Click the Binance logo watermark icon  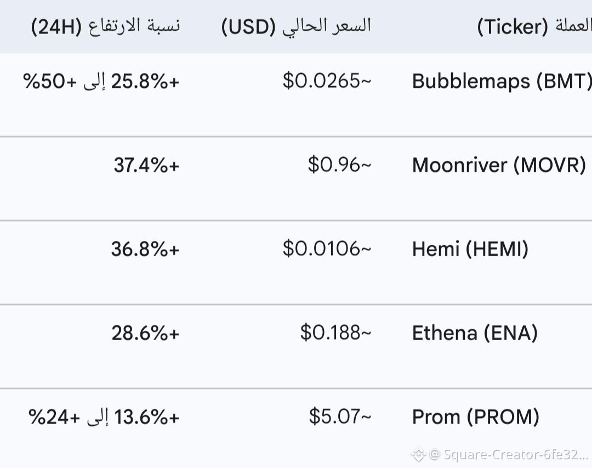pyautogui.click(x=418, y=454)
